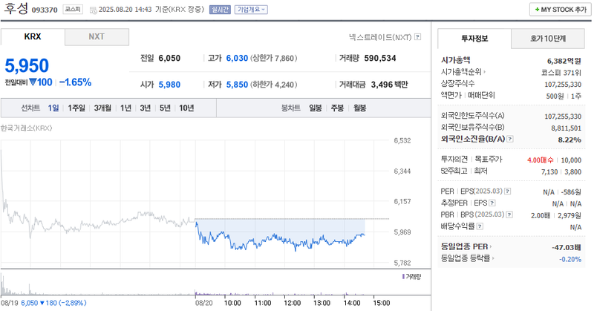Click the 한국거래소(KRX) chart label
This screenshot has width=594, height=311.
pos(26,128)
